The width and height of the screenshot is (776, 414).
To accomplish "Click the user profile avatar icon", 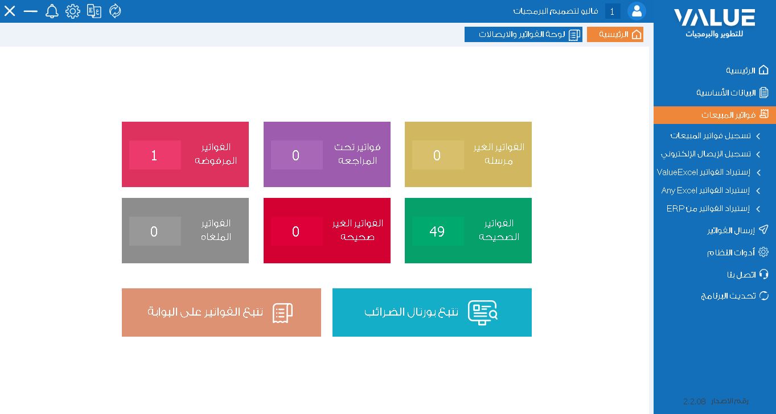I will click(x=637, y=11).
